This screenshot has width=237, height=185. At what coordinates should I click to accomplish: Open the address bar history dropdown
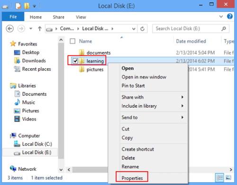134,29
